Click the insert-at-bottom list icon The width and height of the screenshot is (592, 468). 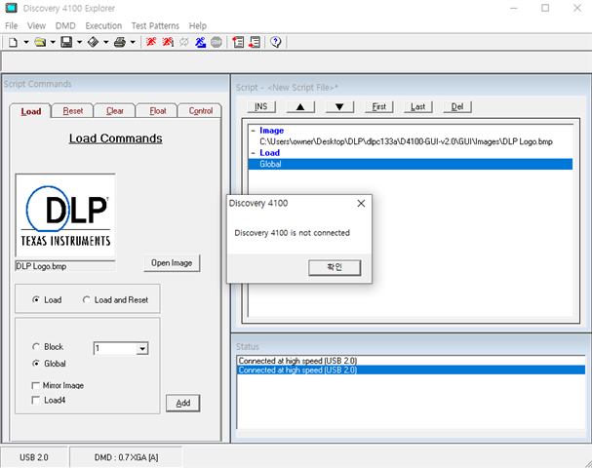255,42
